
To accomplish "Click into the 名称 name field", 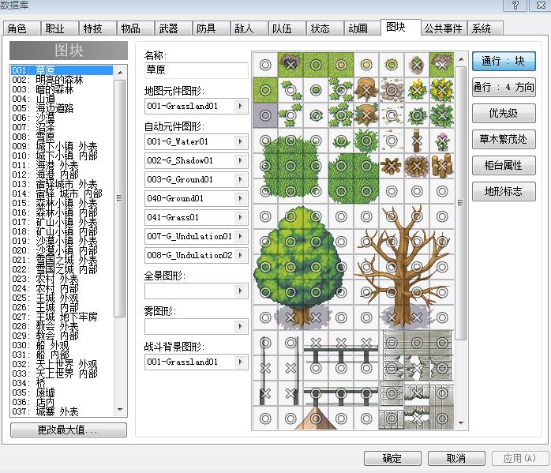I will pos(196,70).
